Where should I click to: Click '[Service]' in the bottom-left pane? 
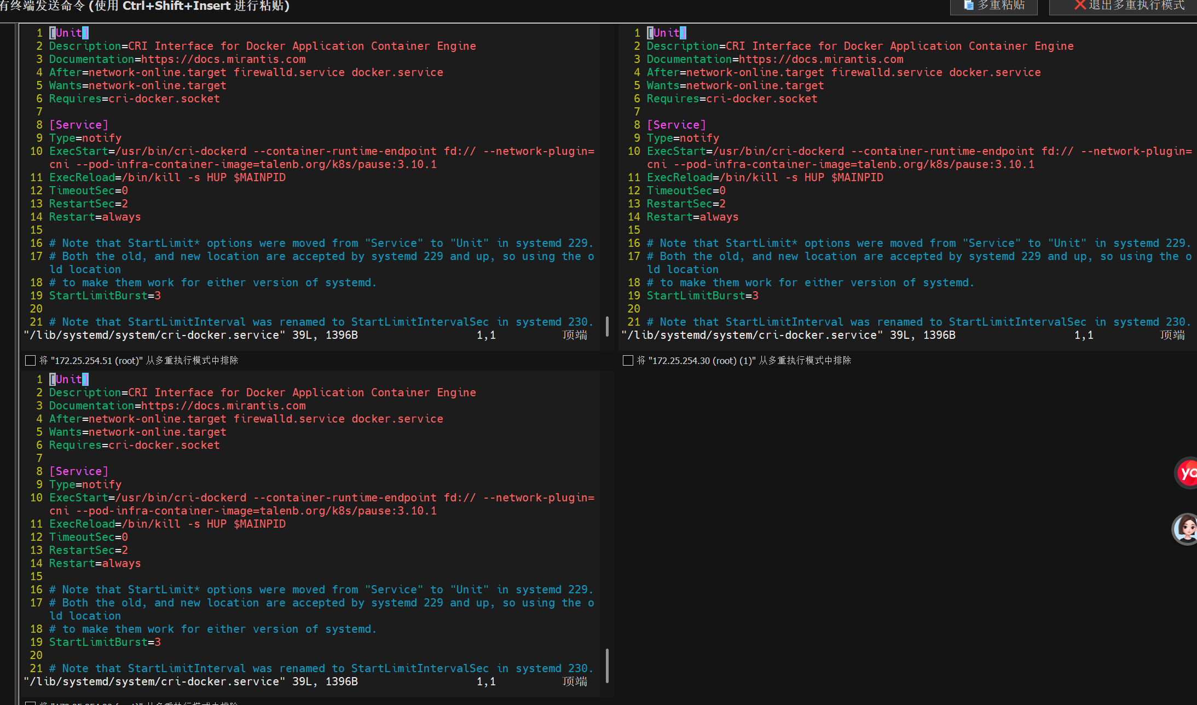click(x=79, y=471)
